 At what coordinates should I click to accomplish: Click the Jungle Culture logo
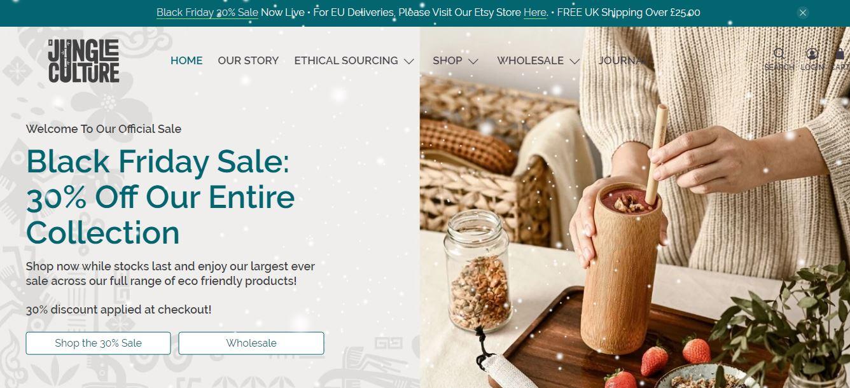point(83,60)
